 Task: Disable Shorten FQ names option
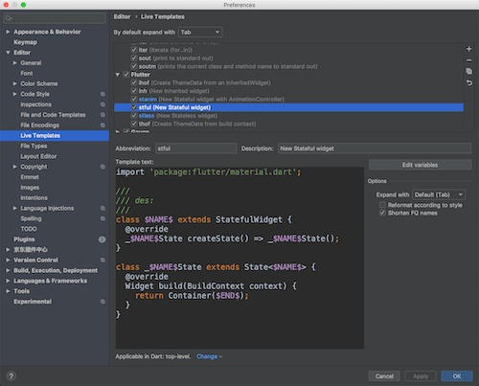(382, 213)
